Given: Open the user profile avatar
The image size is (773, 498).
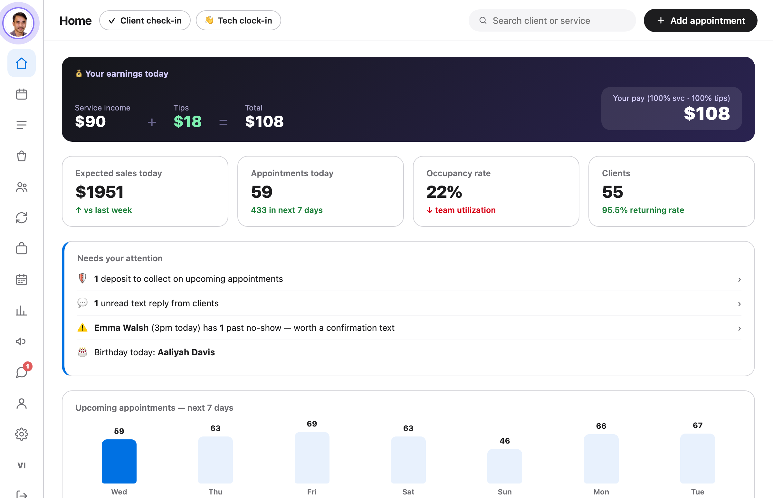Looking at the screenshot, I should pyautogui.click(x=19, y=23).
